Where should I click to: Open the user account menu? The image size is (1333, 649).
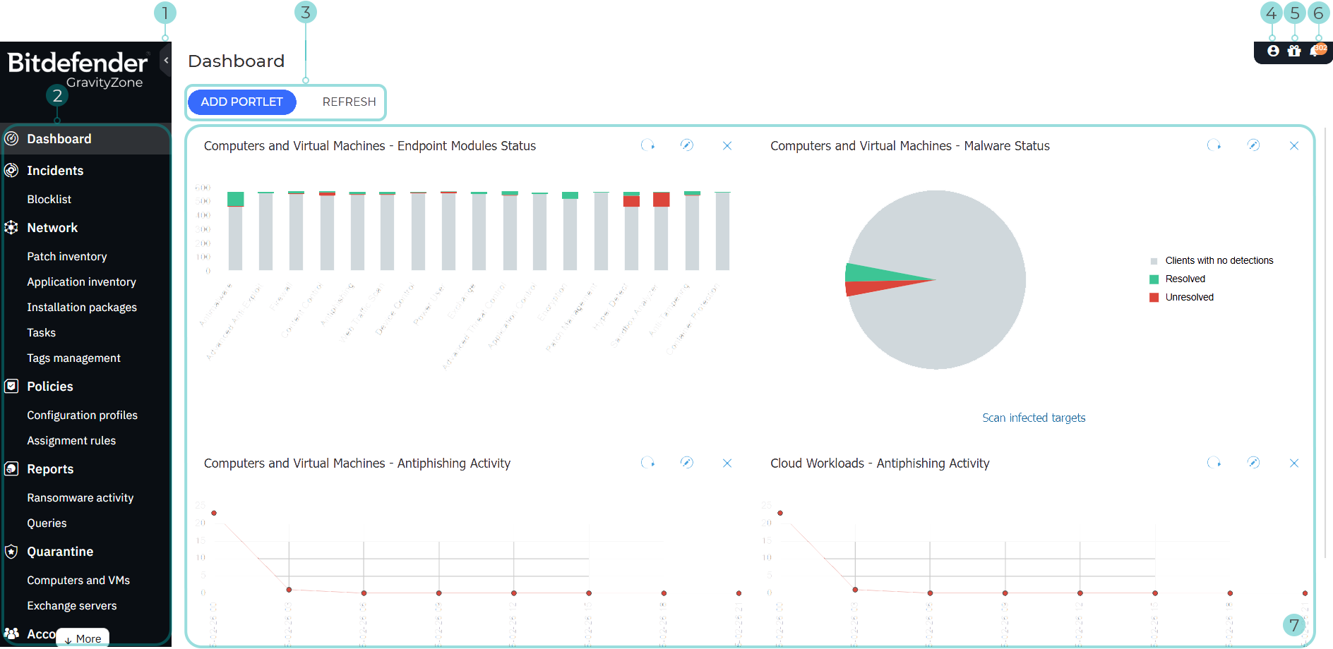click(x=1272, y=50)
